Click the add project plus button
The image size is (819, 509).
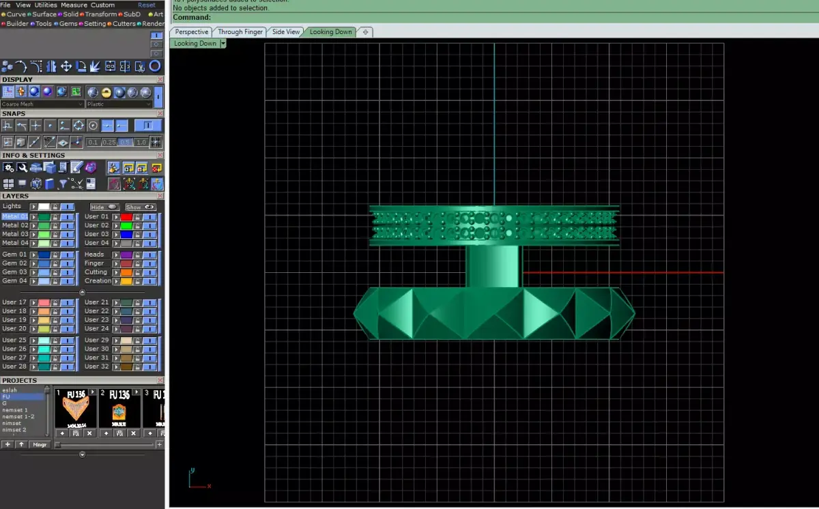pos(8,444)
